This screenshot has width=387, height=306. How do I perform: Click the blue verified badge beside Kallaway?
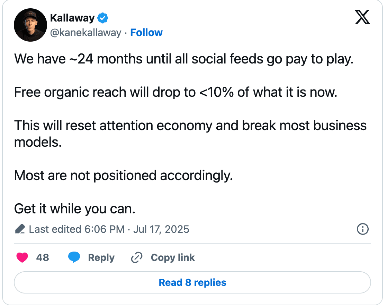tap(103, 18)
